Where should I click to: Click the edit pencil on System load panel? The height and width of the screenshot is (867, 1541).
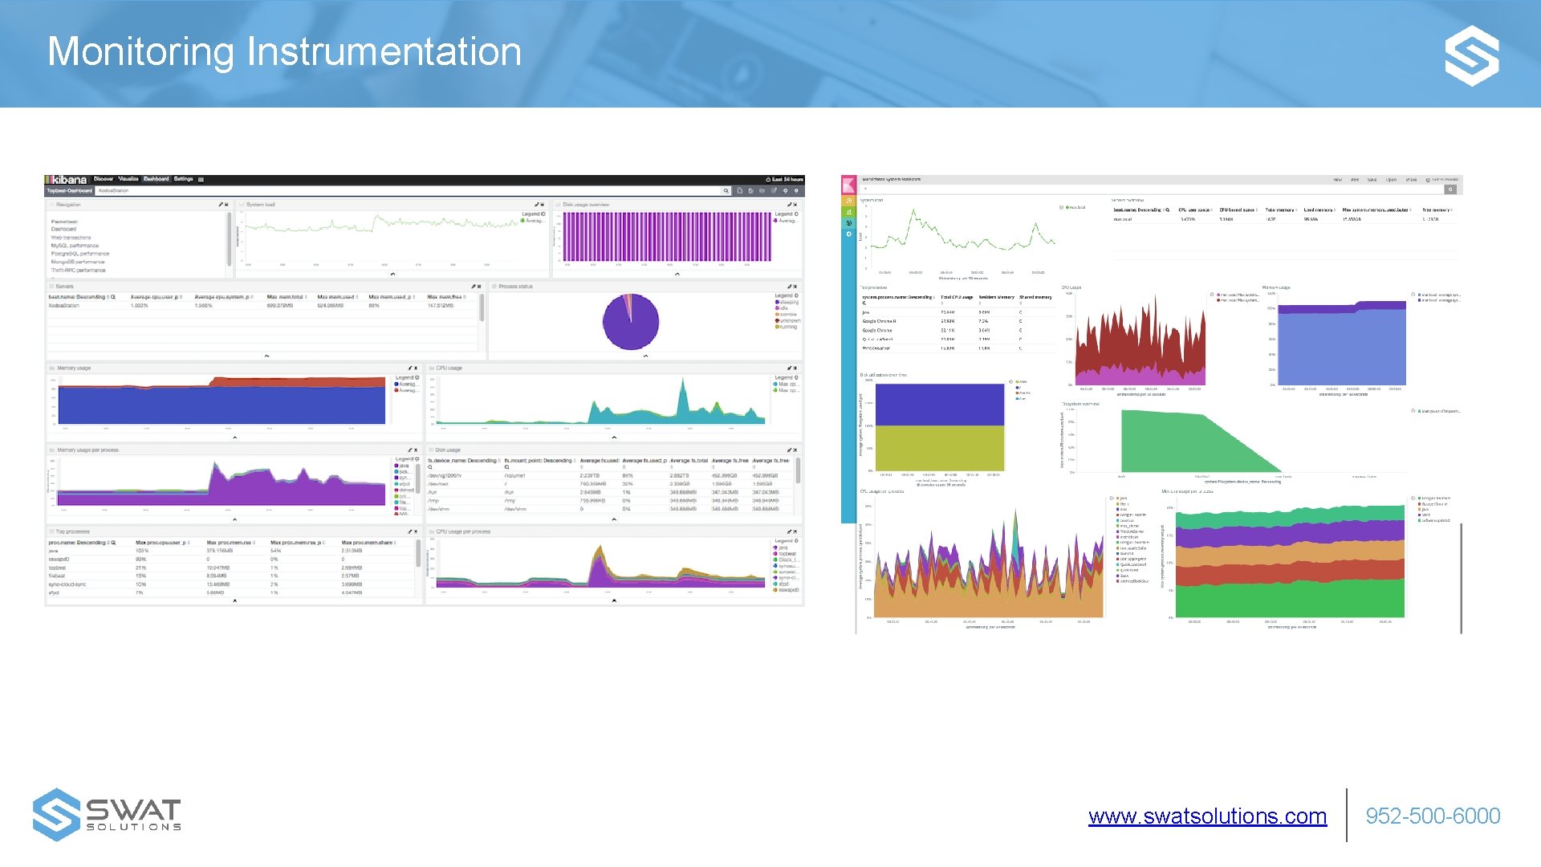pyautogui.click(x=536, y=205)
